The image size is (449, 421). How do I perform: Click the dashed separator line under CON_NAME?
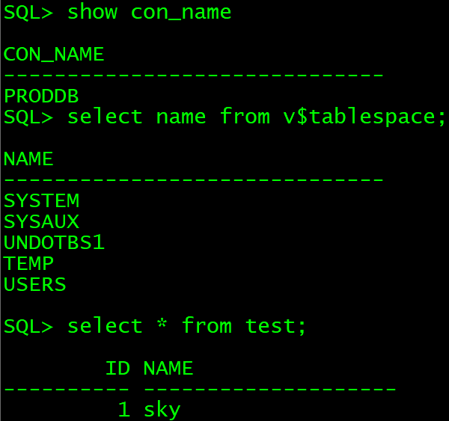pyautogui.click(x=193, y=76)
